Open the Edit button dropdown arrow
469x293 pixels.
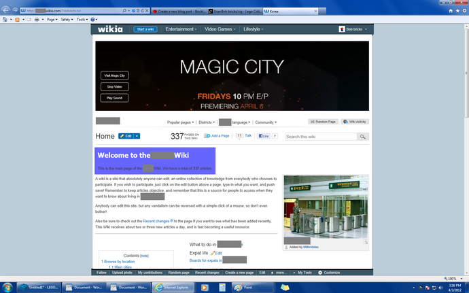137,136
